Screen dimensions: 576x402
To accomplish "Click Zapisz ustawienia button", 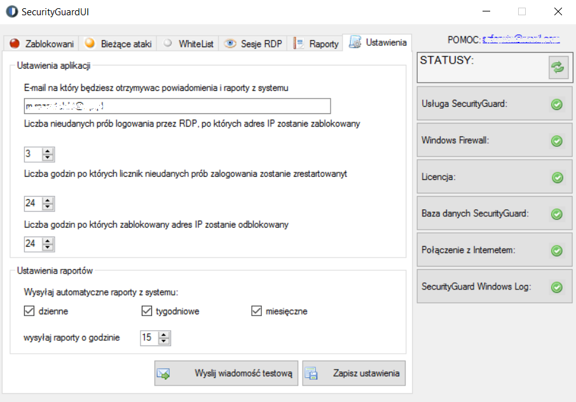I will click(x=354, y=373).
